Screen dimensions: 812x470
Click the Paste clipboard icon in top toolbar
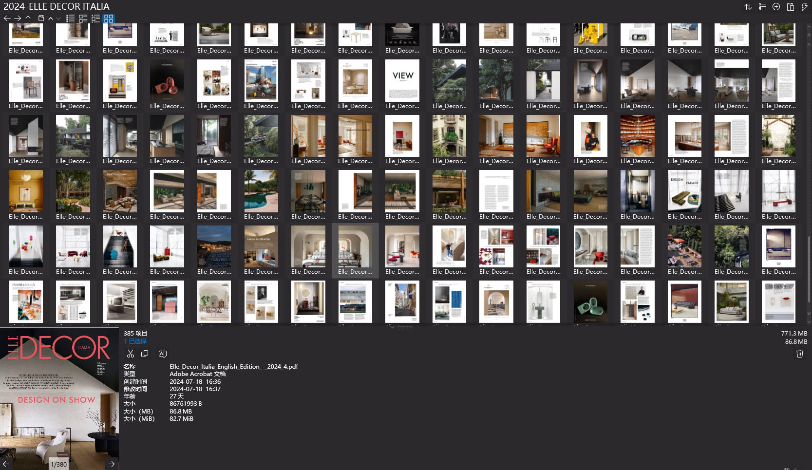(x=790, y=7)
